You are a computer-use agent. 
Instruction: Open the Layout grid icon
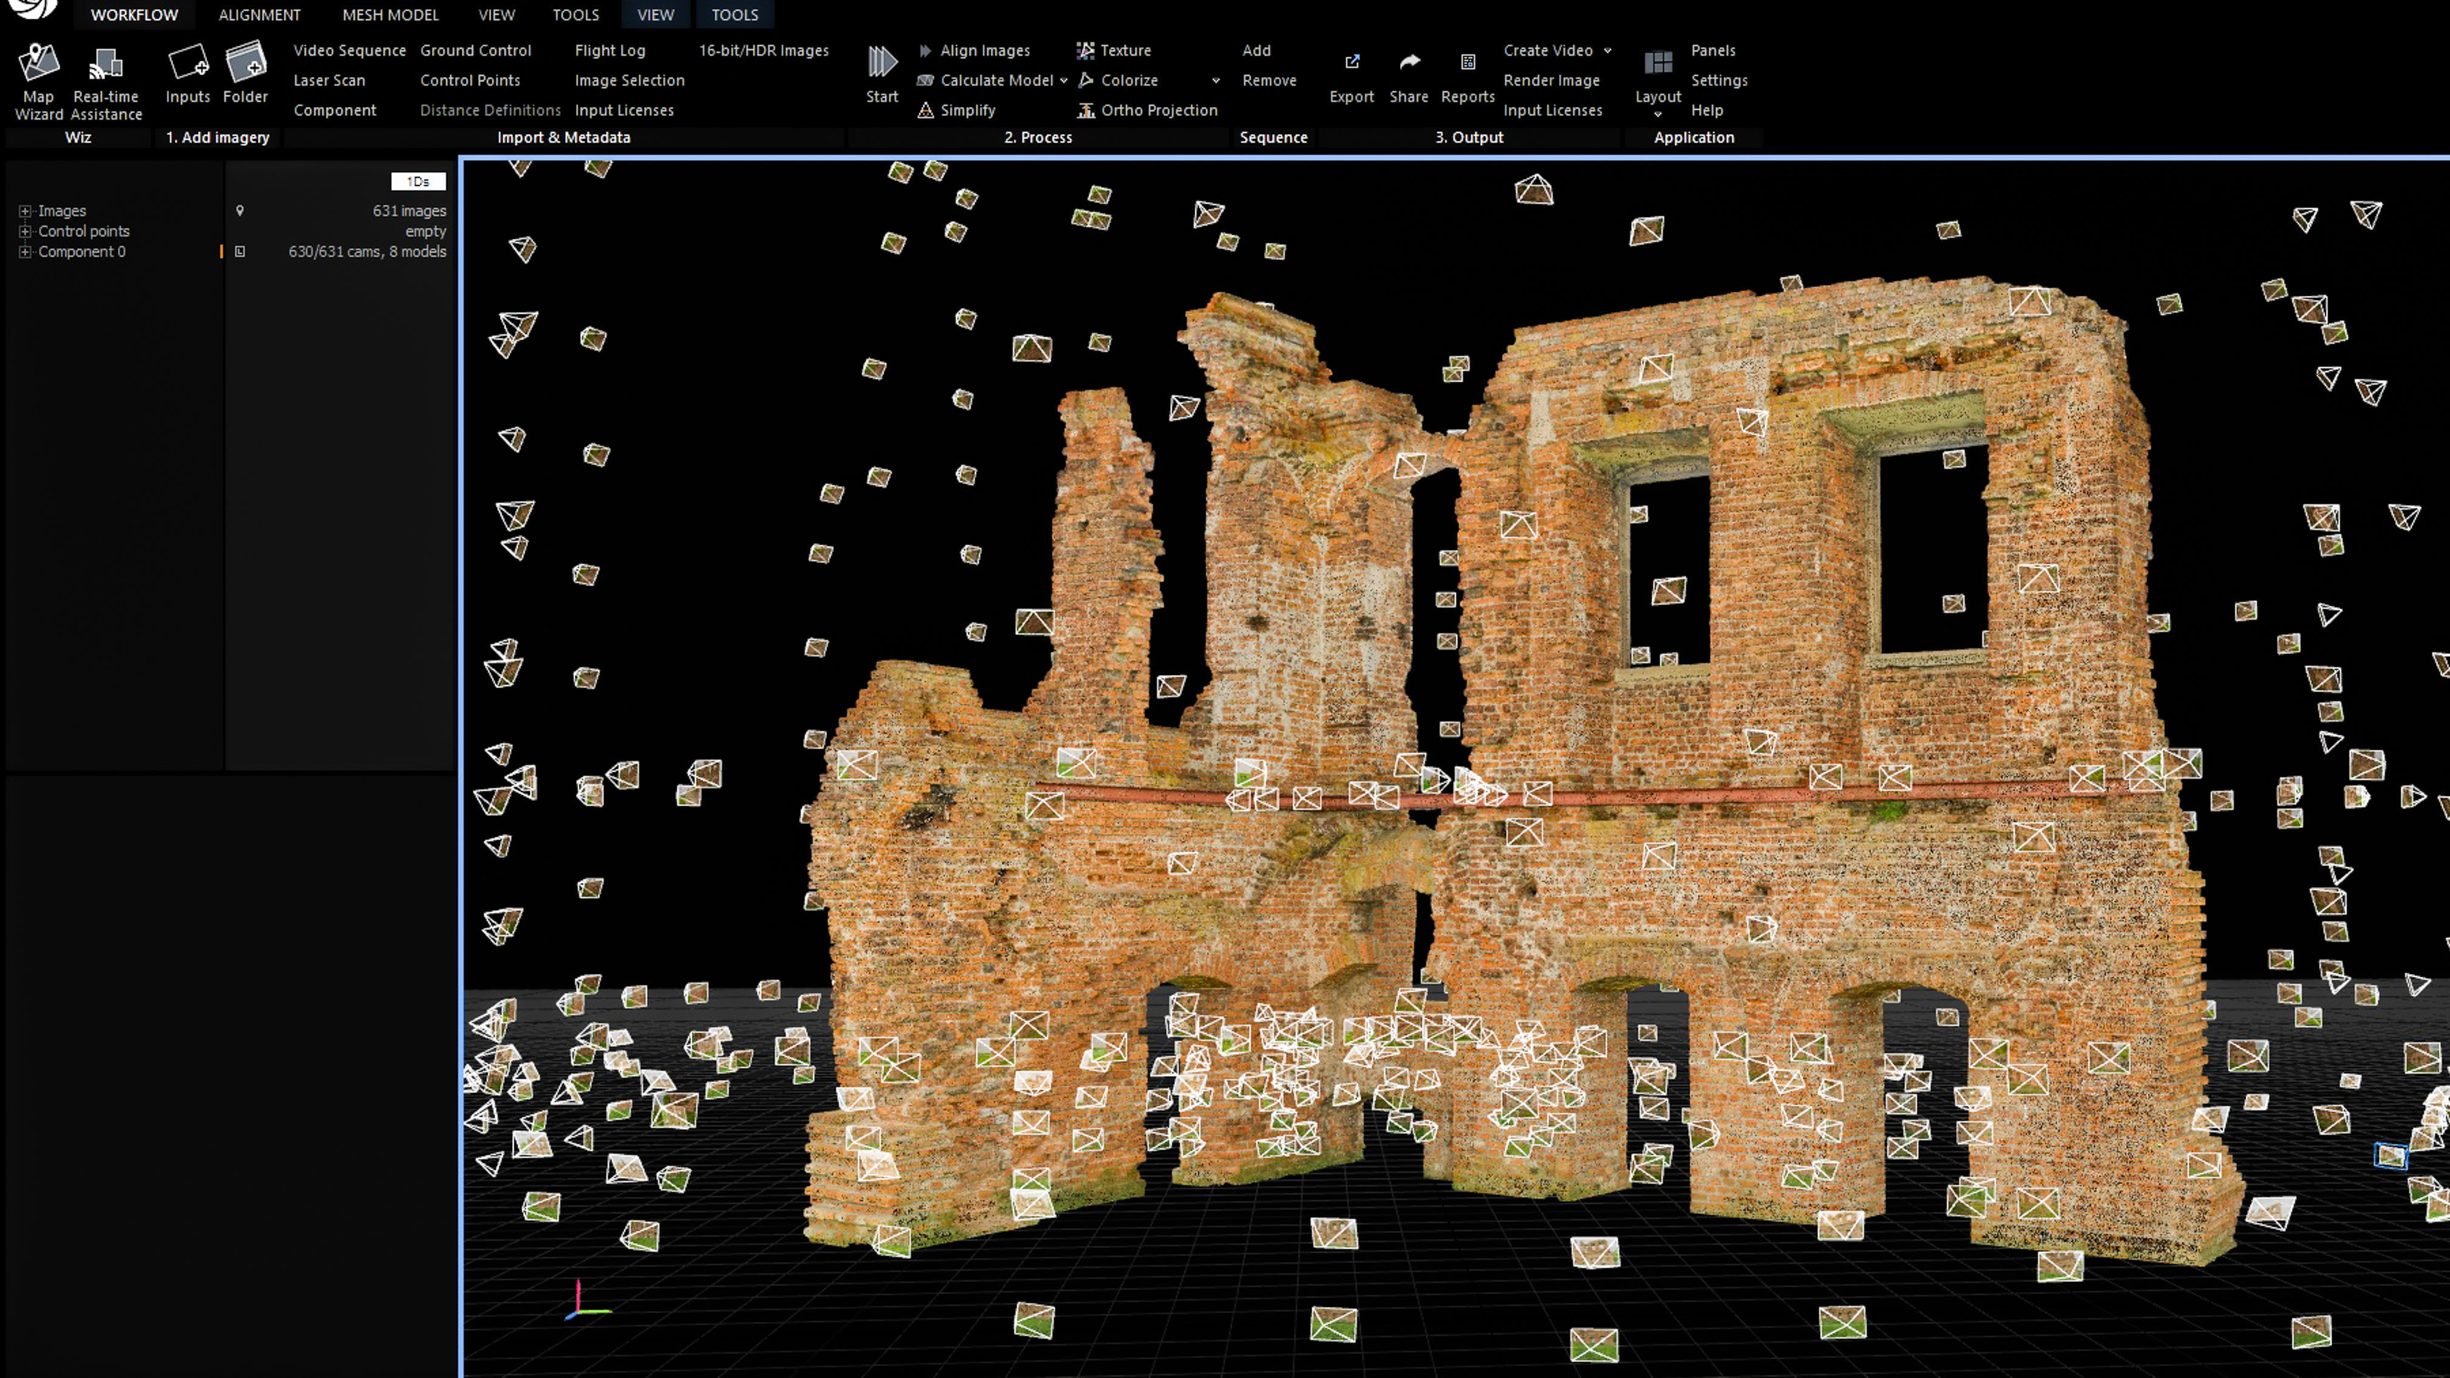click(x=1658, y=63)
